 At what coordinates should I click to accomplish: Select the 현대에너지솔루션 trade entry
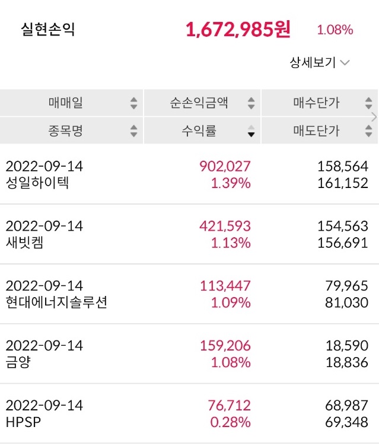pos(189,294)
